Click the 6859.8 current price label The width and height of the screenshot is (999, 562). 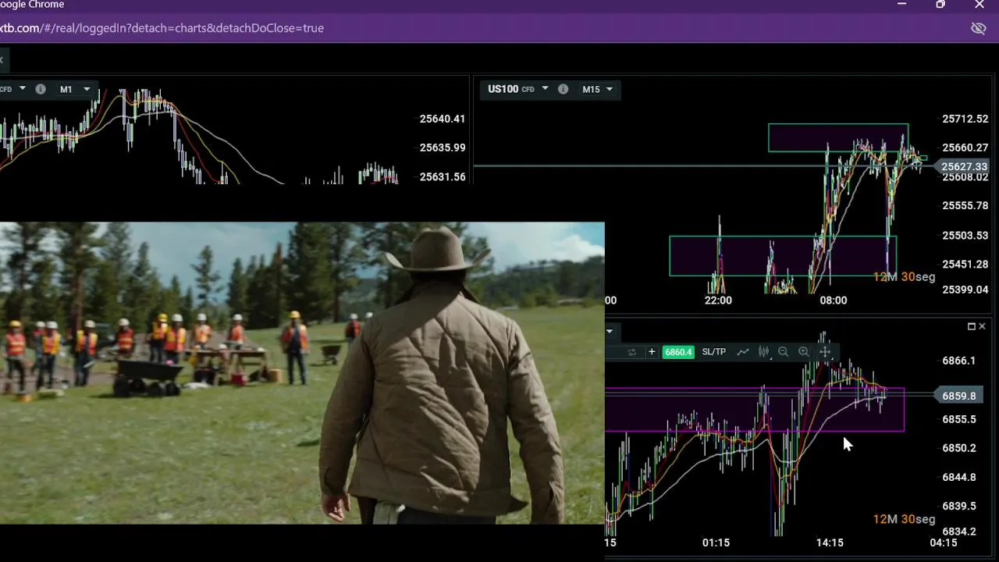[959, 396]
